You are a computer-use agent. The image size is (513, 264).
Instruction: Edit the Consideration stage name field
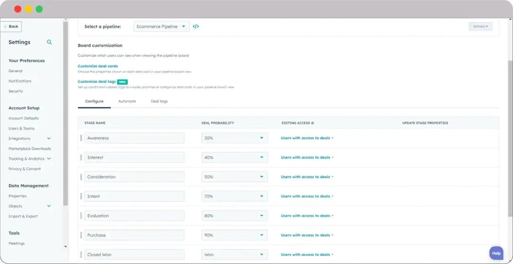(x=134, y=177)
